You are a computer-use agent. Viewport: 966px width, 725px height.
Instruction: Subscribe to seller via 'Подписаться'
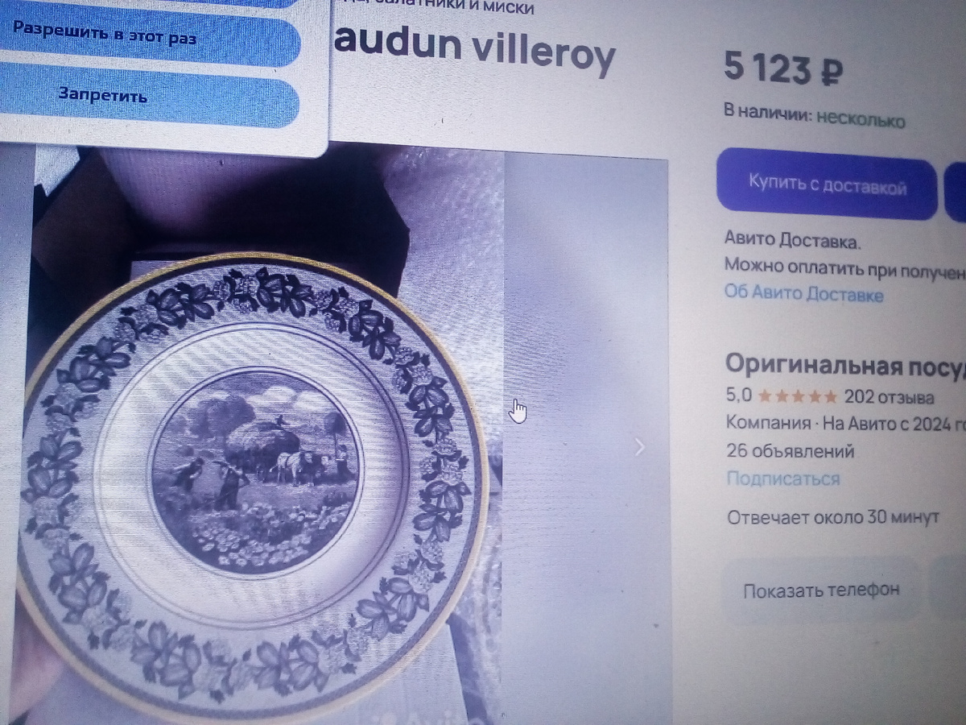click(782, 479)
